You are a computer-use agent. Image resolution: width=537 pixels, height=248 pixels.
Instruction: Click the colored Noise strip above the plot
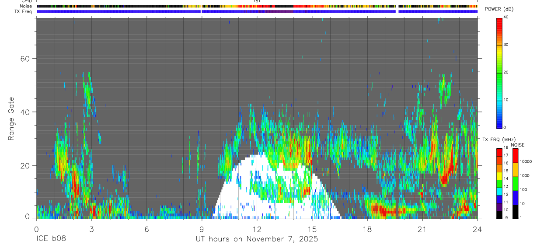(x=257, y=6)
